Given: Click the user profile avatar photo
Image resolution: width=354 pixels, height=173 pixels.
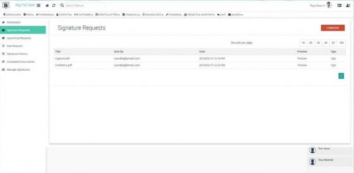Looking at the screenshot, I should (329, 5).
